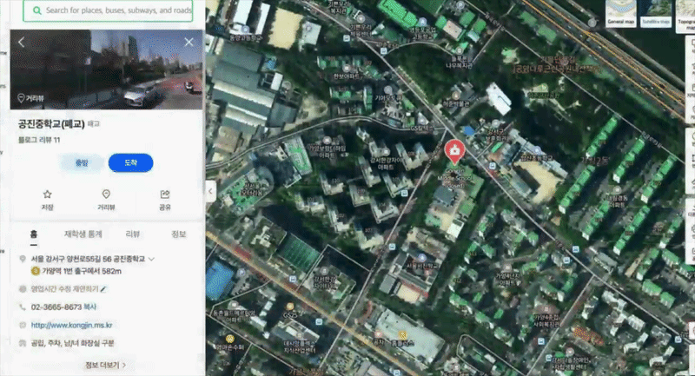
Task: Close the place detail panel
Action: point(189,42)
